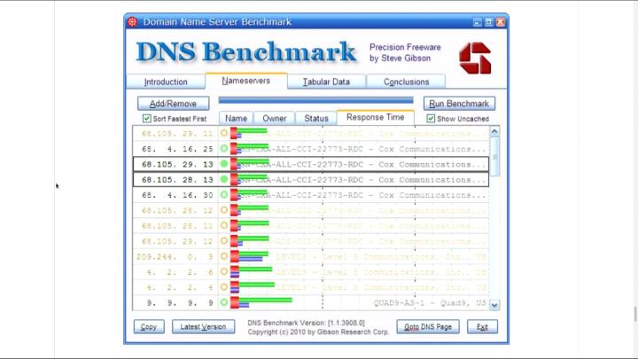Open the Tabular Data tab
Screen dimensions: 638x359
coord(326,82)
